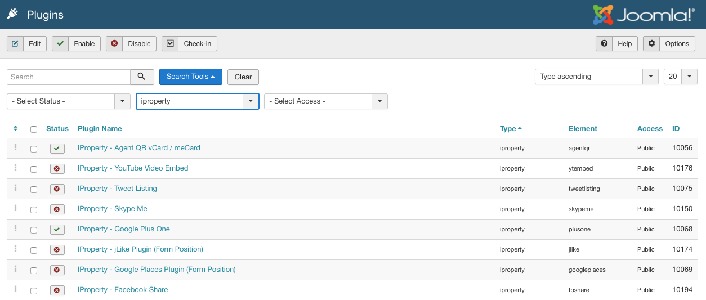
Task: Open IProperty - Google Places Plugin link
Action: point(157,270)
